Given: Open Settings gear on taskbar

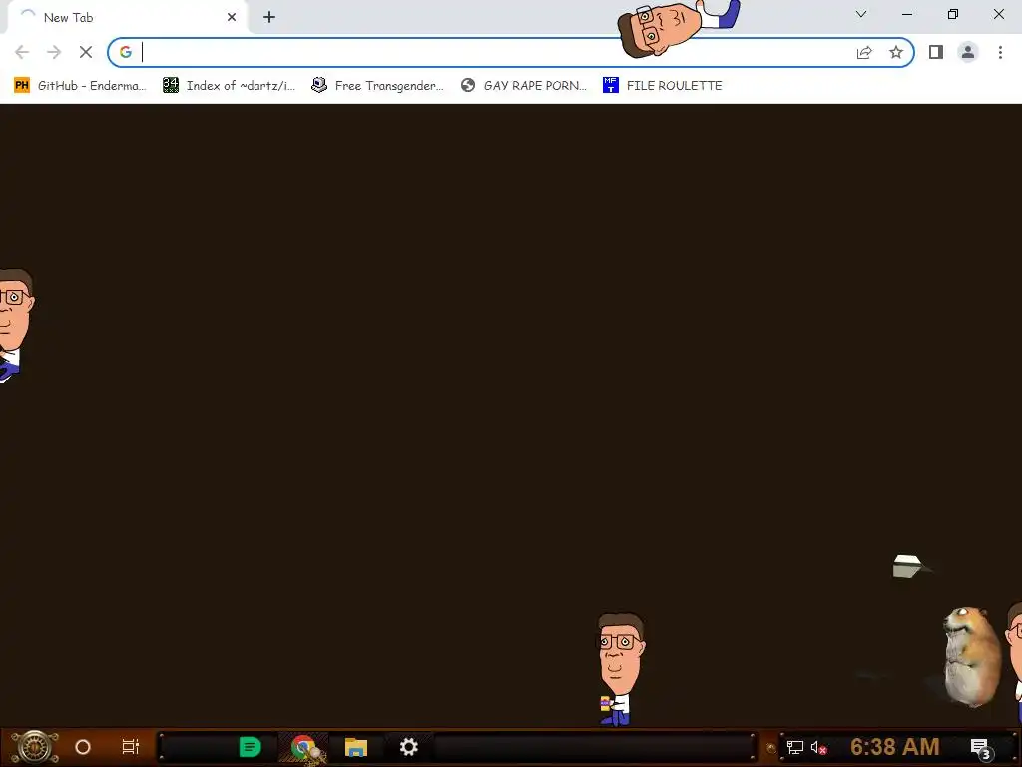Looking at the screenshot, I should (x=408, y=747).
